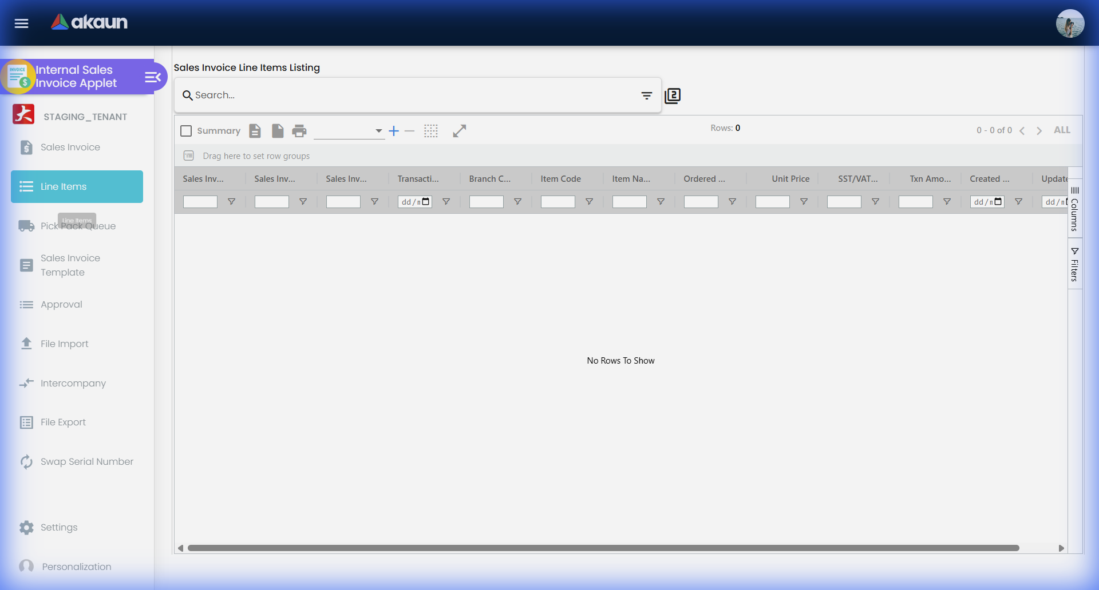Image resolution: width=1099 pixels, height=590 pixels.
Task: Click the stacked pages icon beside search
Action: click(x=673, y=95)
